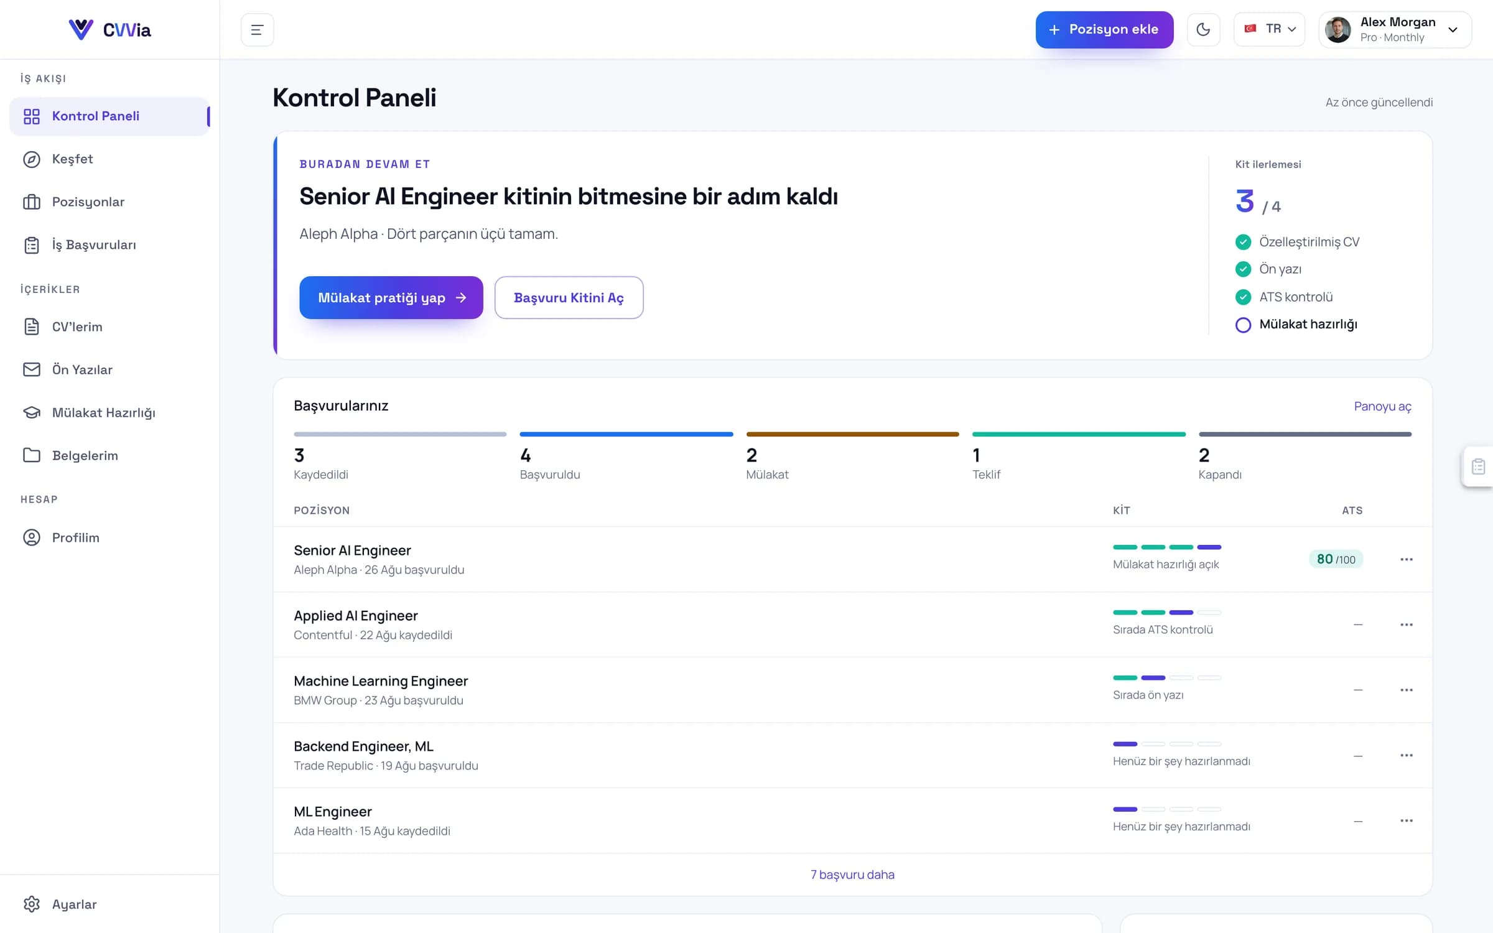Show 7 başvuru daha link

(852, 875)
